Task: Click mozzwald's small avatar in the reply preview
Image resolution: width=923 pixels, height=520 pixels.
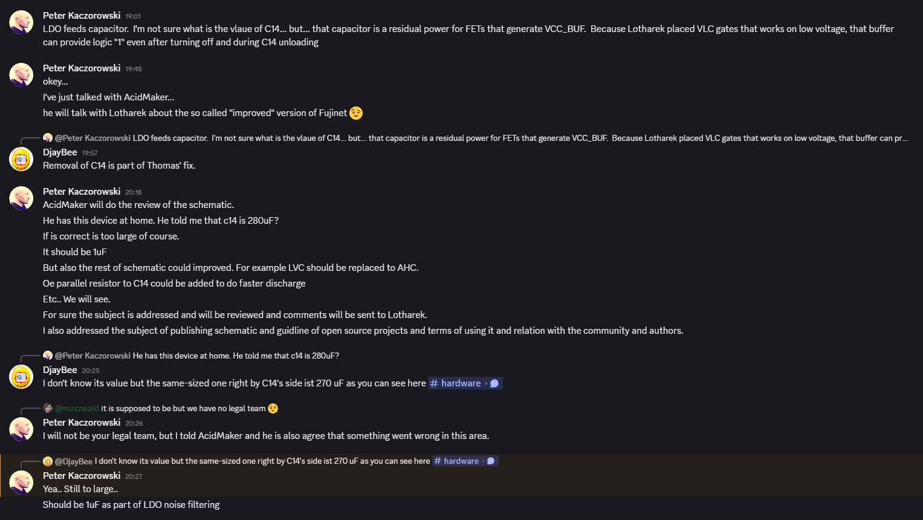Action: click(x=48, y=408)
